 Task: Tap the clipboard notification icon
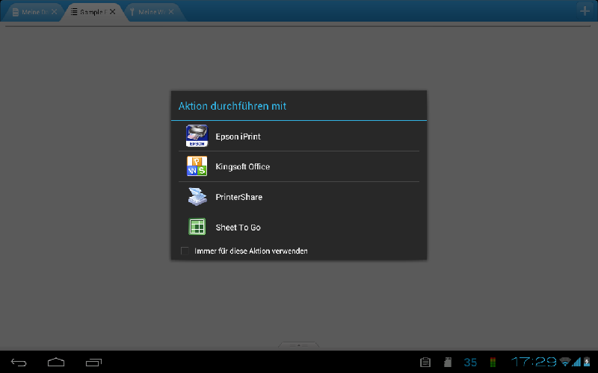425,363
